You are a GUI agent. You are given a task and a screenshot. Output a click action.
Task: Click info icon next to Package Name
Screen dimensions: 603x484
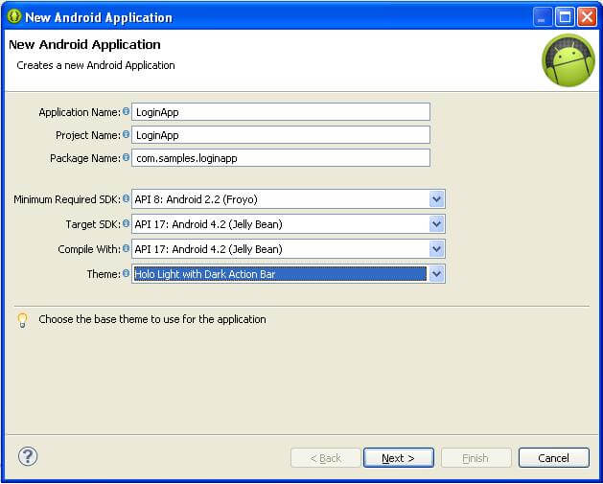pos(126,157)
